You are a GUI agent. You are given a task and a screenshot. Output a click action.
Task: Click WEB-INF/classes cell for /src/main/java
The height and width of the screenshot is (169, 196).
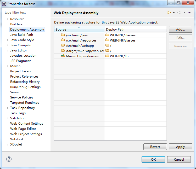tap(135, 35)
